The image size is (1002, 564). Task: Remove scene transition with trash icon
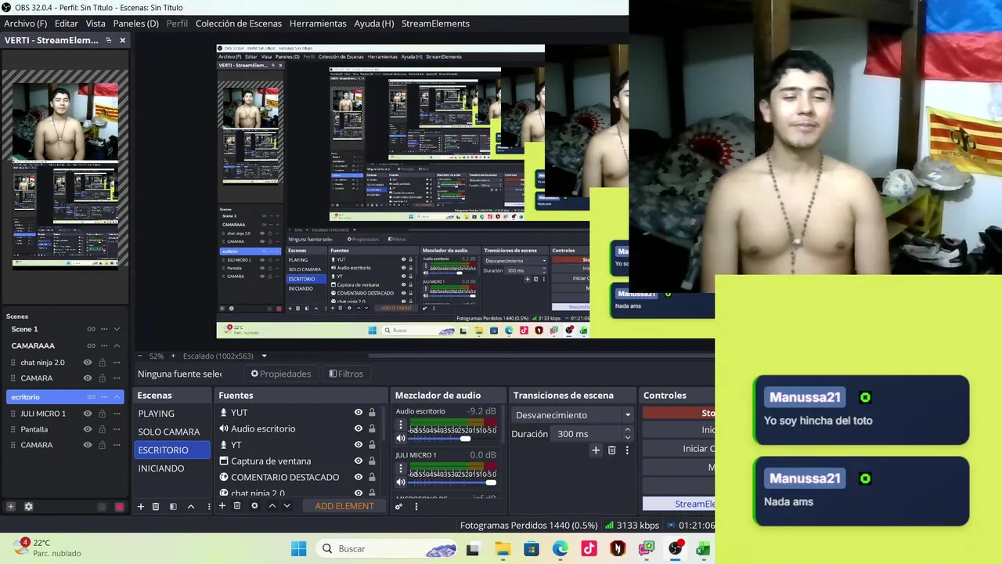[612, 450]
